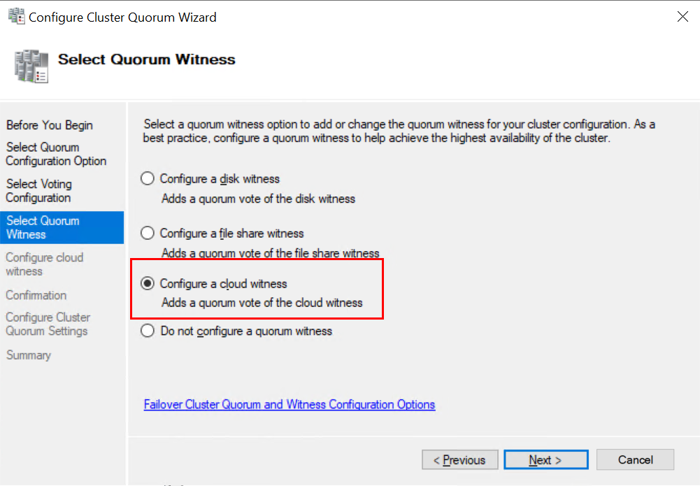Click the Configure cloud witness sidebar step
The width and height of the screenshot is (700, 486).
click(x=45, y=264)
